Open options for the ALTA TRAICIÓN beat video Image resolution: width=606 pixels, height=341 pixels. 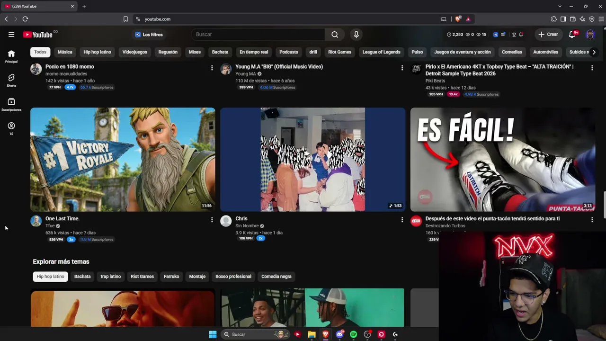point(592,68)
